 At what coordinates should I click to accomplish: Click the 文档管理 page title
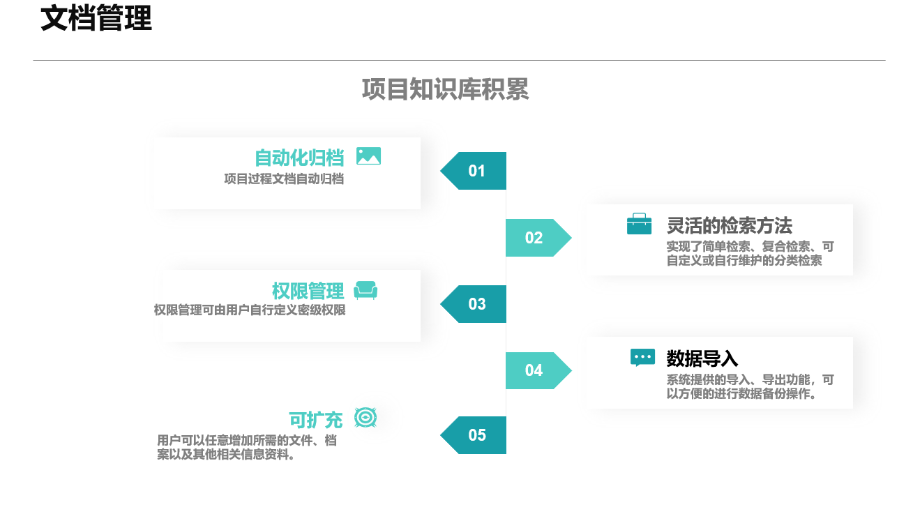pyautogui.click(x=96, y=18)
